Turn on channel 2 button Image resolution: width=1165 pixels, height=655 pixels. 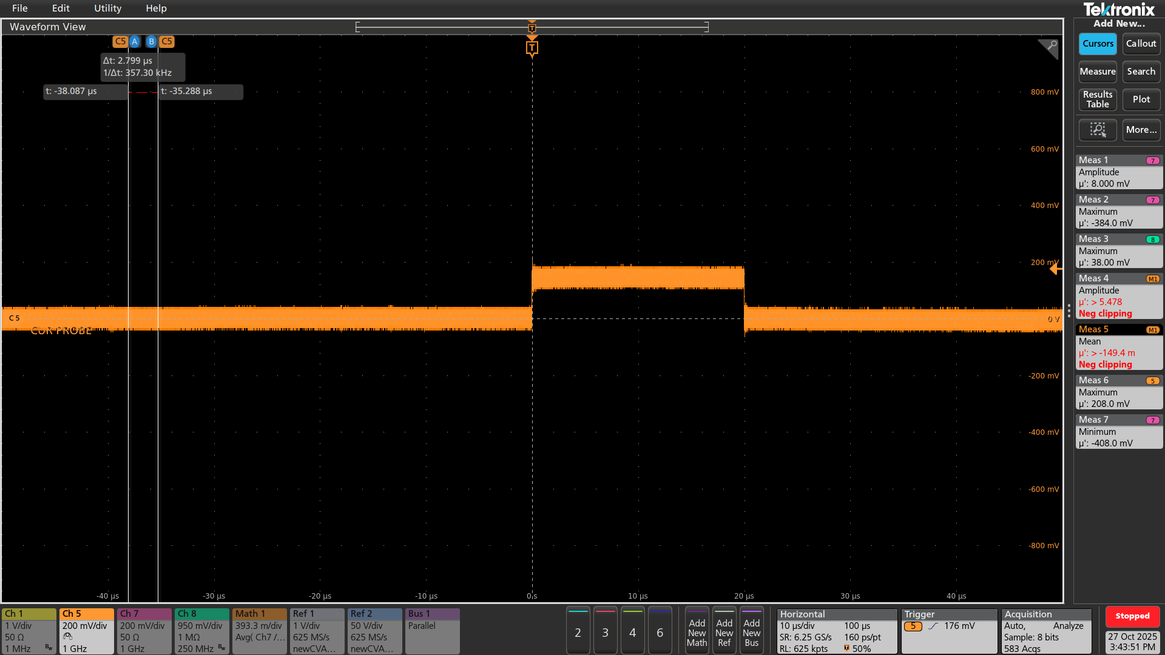(578, 632)
